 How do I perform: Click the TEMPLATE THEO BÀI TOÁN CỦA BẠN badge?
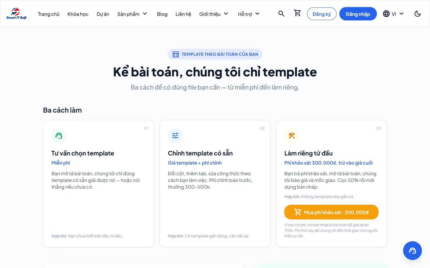[215, 54]
